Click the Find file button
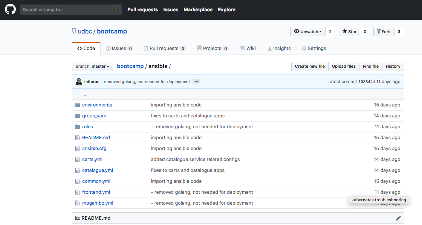 [371, 66]
